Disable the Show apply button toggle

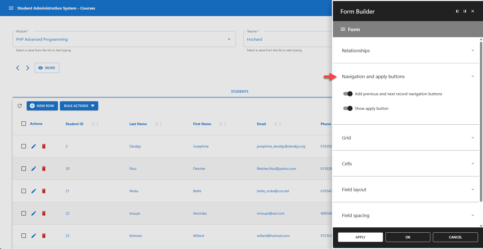(x=347, y=108)
